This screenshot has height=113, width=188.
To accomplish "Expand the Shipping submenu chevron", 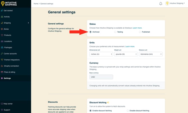I will [28, 23].
